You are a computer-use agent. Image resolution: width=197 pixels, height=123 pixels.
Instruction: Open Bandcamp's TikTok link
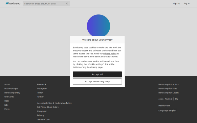pyautogui.click(x=40, y=92)
